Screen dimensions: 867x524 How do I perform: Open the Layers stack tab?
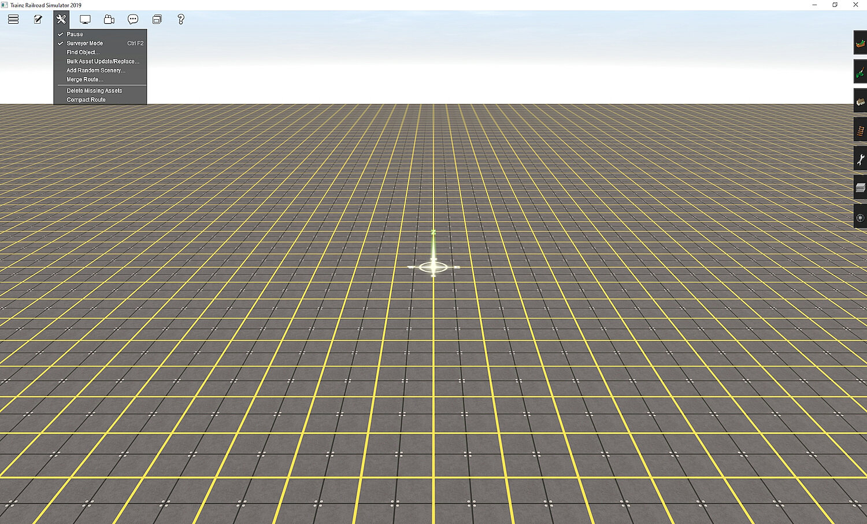point(860,188)
